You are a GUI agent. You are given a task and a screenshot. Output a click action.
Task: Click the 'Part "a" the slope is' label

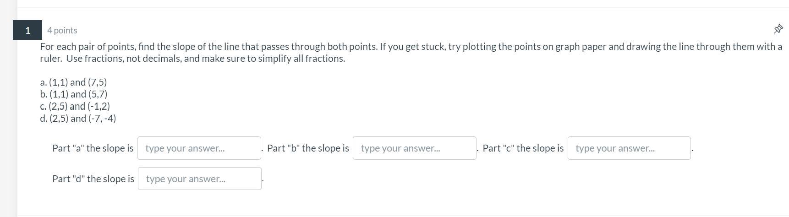93,148
